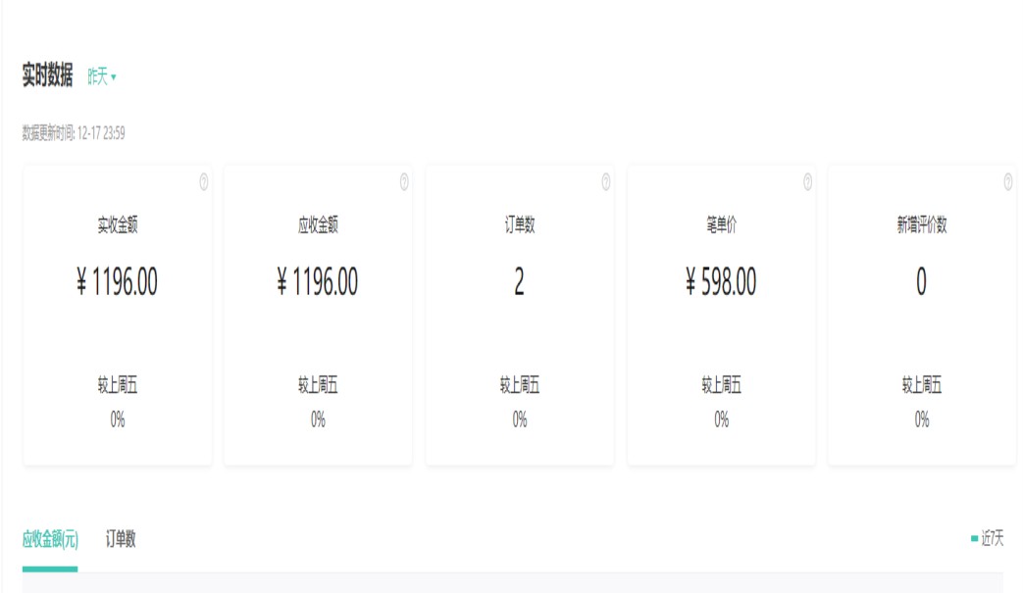The width and height of the screenshot is (1023, 593).
Task: Open help tooltip on 订单数 card
Action: point(605,181)
